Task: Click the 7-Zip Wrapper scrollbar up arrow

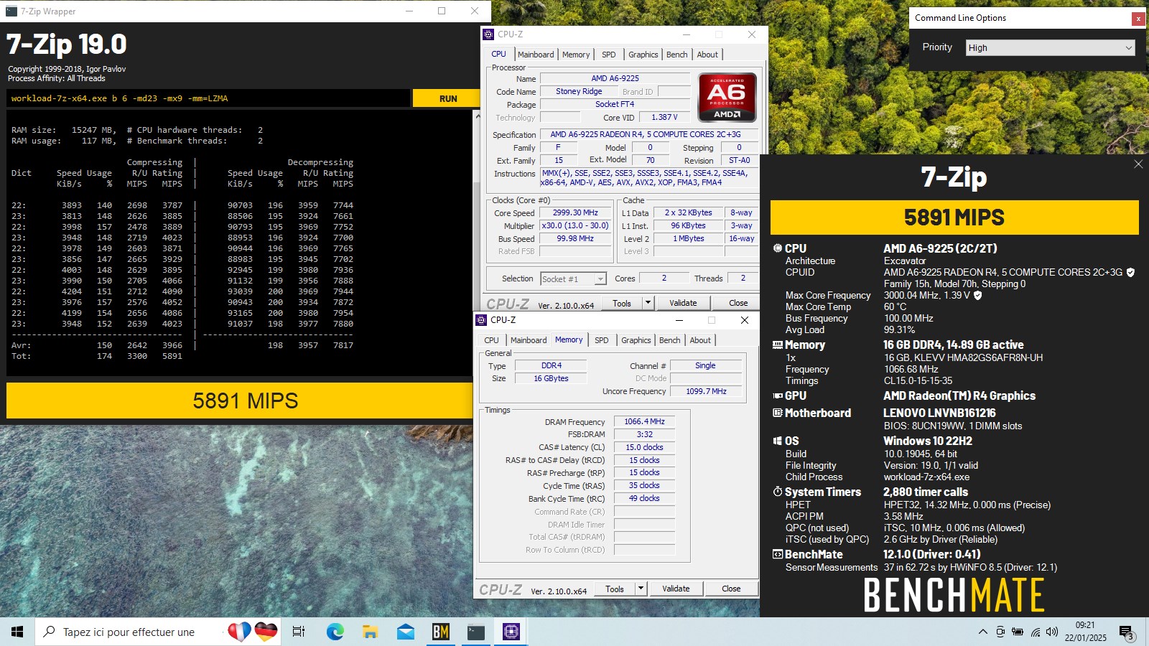Action: (478, 116)
